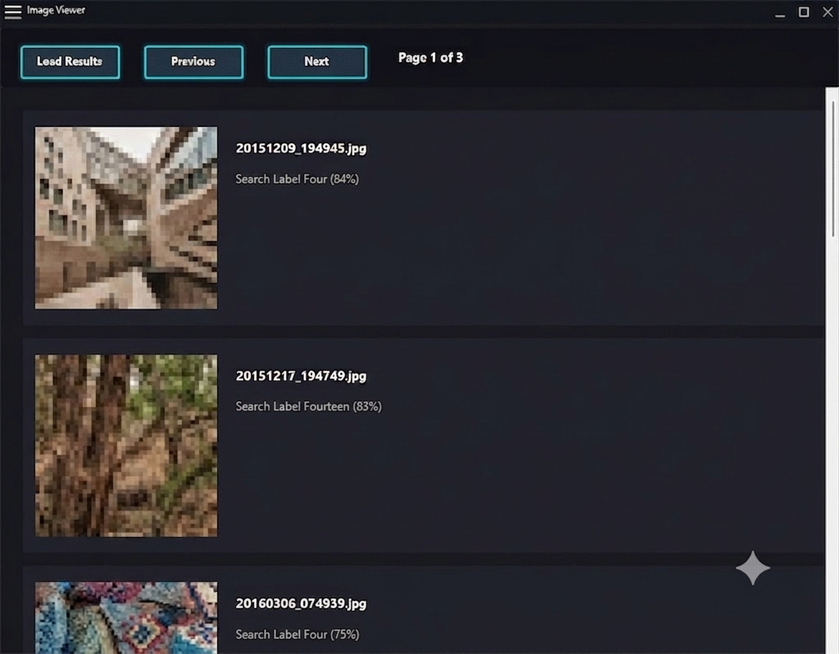This screenshot has width=839, height=654.
Task: Advance with the Next button
Action: pos(317,62)
